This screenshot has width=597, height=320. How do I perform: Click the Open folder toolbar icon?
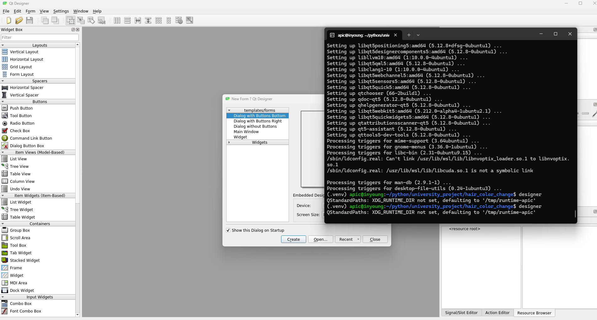pyautogui.click(x=19, y=20)
